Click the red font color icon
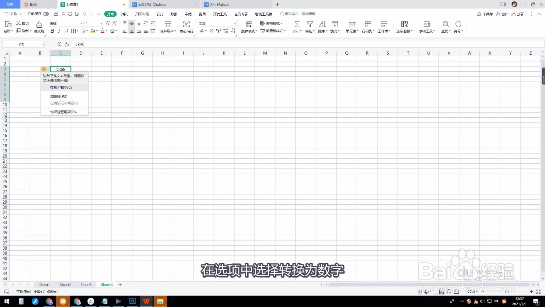 tap(102, 31)
